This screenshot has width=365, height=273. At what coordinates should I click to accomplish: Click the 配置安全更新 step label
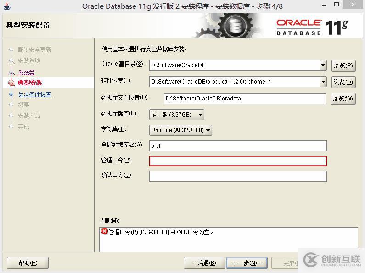point(34,50)
